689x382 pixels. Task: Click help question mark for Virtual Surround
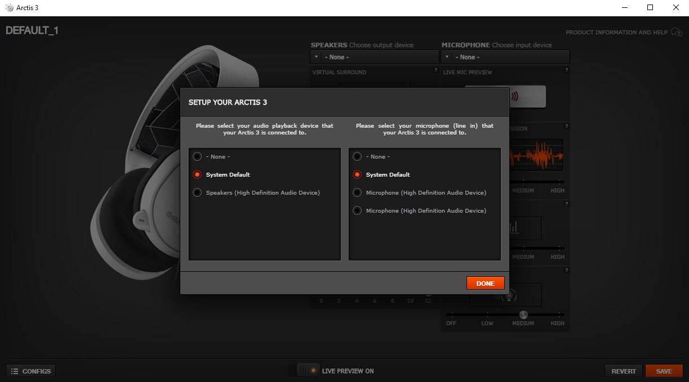click(435, 70)
